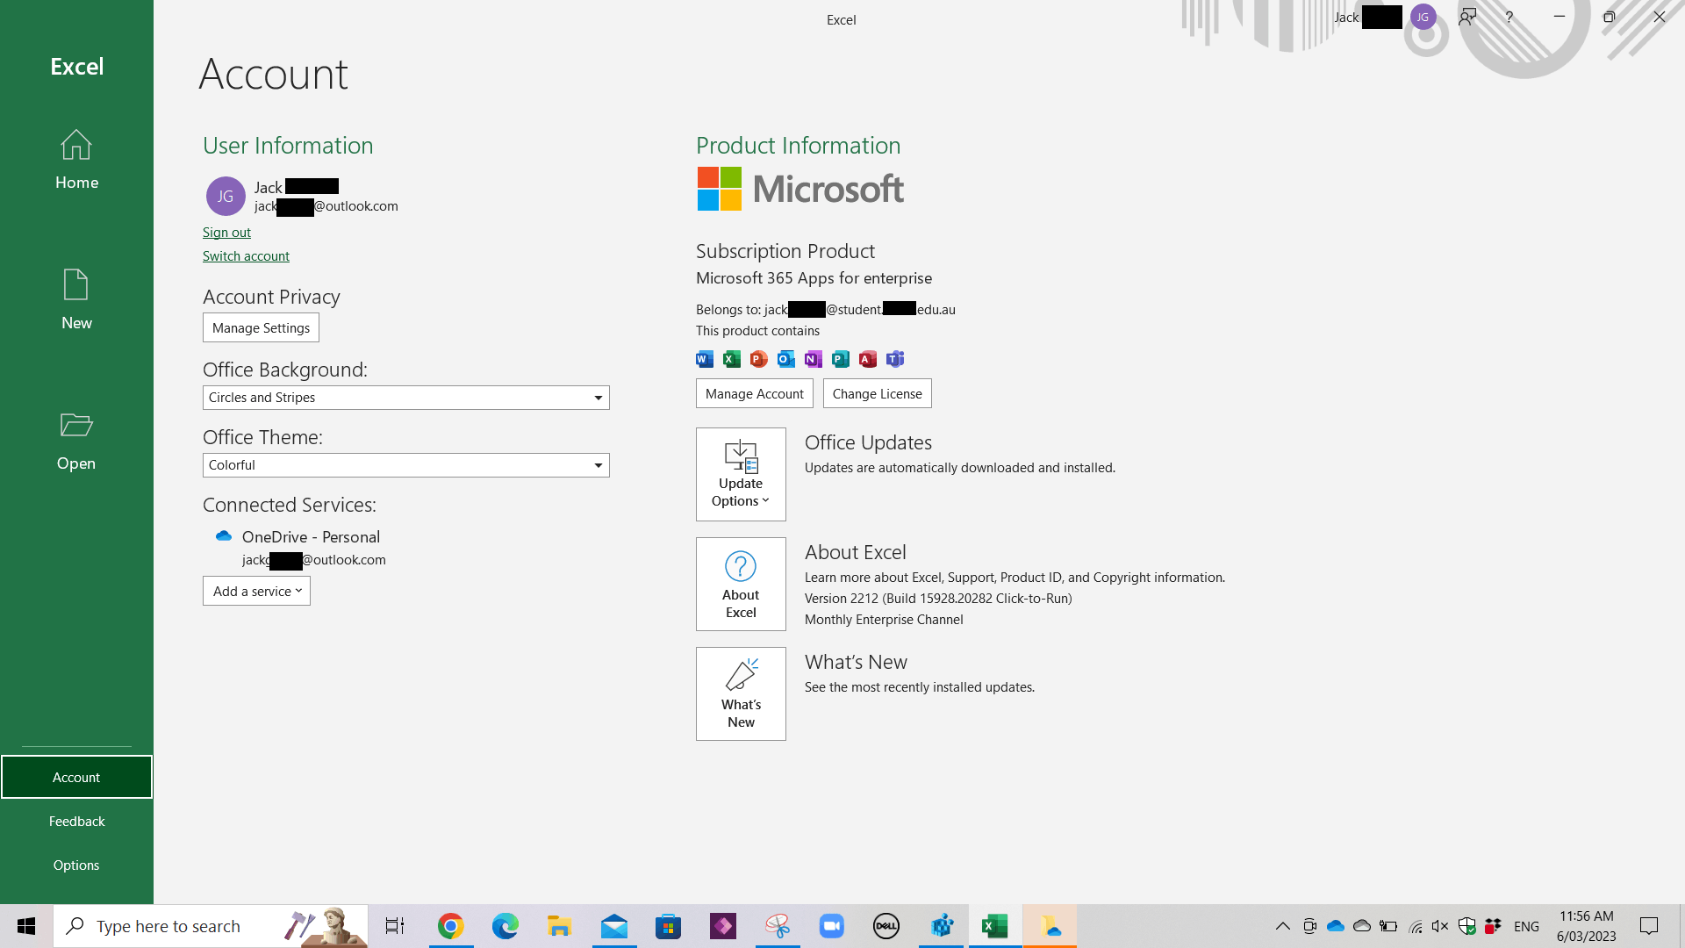Click the Help question mark icon
Screen dimensions: 1685x948
(x=1509, y=17)
